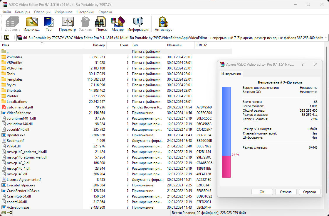Click the key password icon in status bar

click(x=9, y=213)
